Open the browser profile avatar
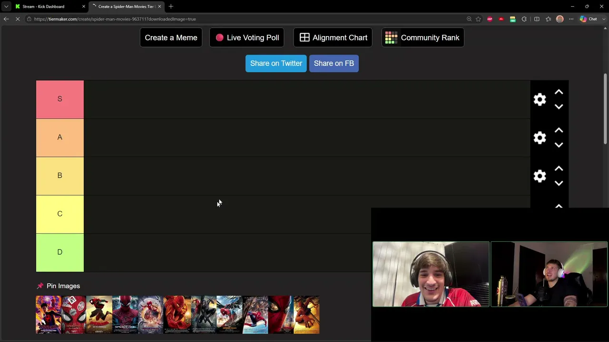Viewport: 609px width, 342px height. click(560, 19)
